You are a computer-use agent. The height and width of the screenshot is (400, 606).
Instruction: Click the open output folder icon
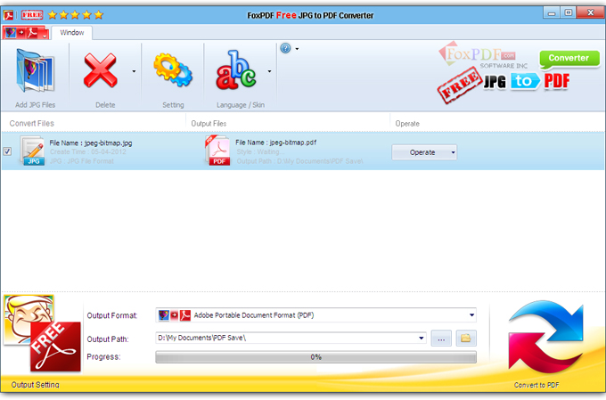pyautogui.click(x=466, y=339)
